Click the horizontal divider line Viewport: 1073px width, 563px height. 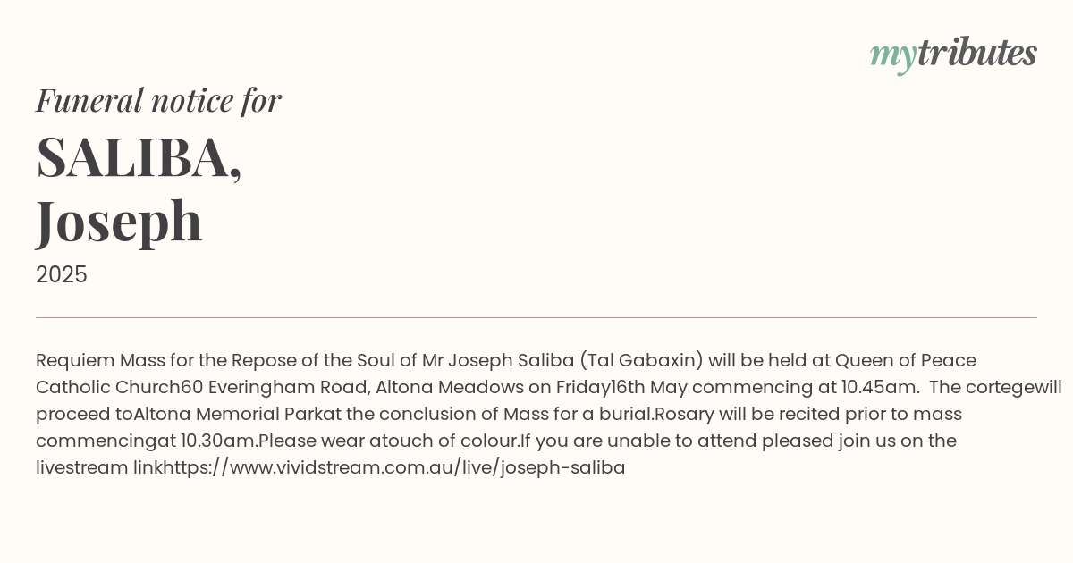(x=536, y=317)
